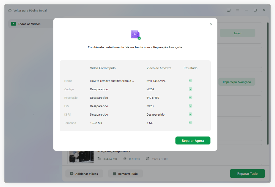
Task: Click the sample size 5 MB
Action: [x=150, y=123]
